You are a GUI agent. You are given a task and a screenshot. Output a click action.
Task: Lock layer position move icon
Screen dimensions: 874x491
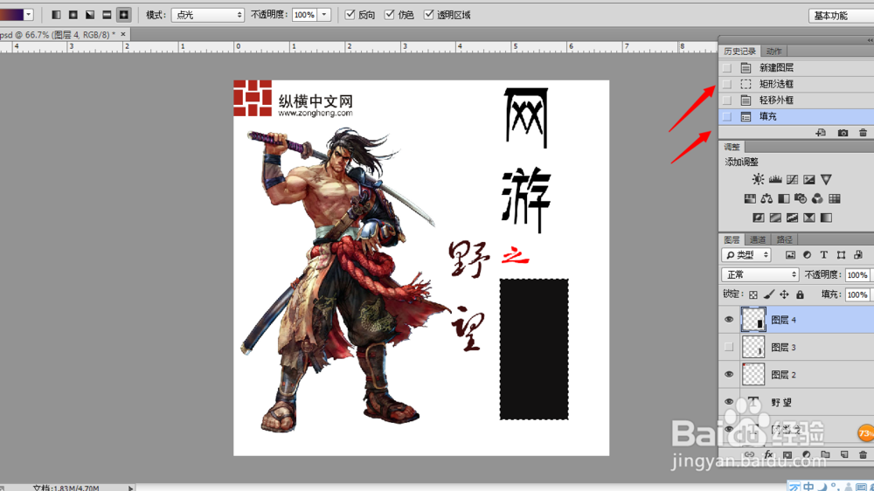tap(784, 294)
